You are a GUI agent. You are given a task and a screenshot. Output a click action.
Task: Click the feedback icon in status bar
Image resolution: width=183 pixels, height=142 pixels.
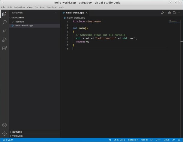(173, 140)
